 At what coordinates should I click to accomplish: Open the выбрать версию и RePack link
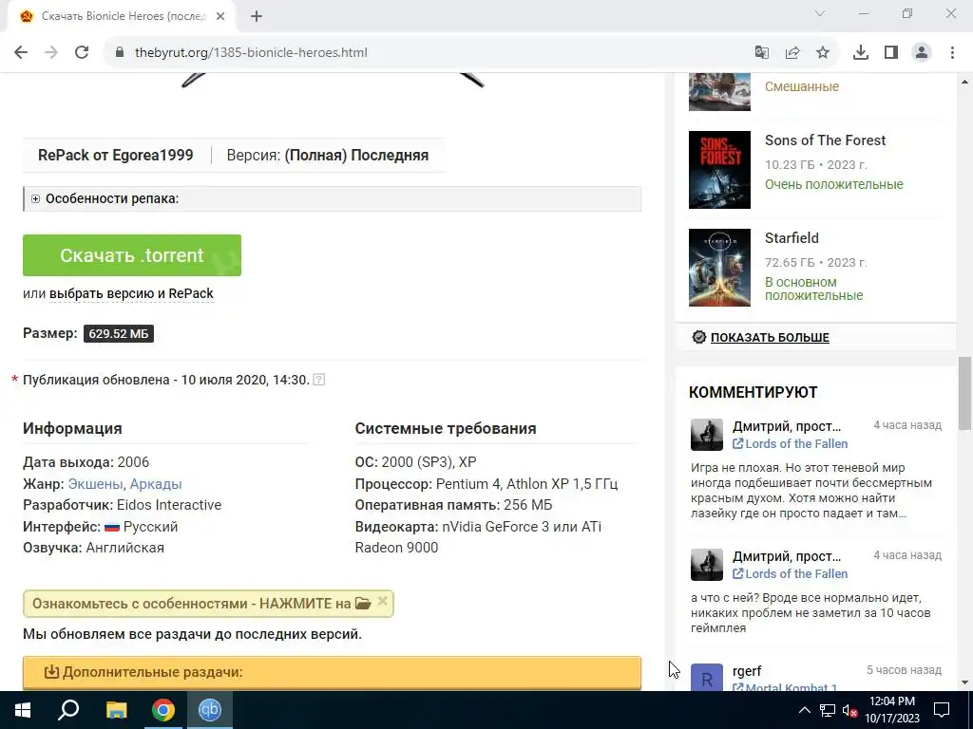(x=131, y=293)
